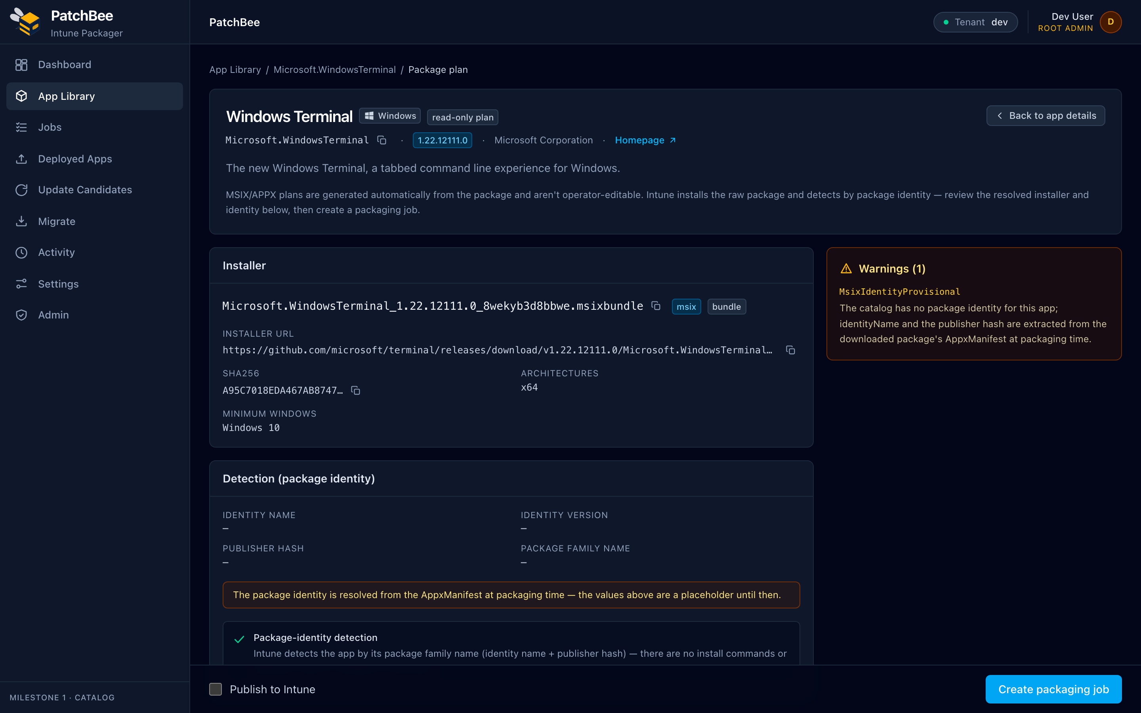Click the x64 architecture value
The image size is (1141, 713).
(529, 388)
